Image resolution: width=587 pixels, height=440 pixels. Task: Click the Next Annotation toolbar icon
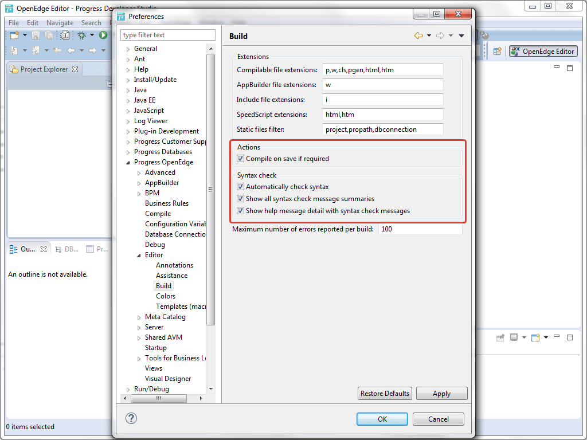(x=14, y=50)
